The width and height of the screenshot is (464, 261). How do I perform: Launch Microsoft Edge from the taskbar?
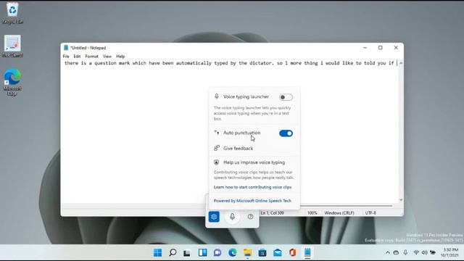point(233,252)
